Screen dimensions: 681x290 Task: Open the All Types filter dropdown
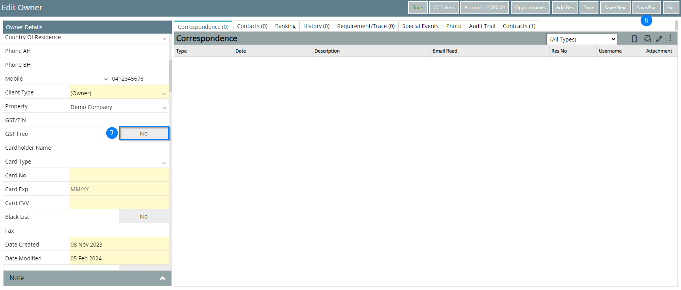pos(581,39)
